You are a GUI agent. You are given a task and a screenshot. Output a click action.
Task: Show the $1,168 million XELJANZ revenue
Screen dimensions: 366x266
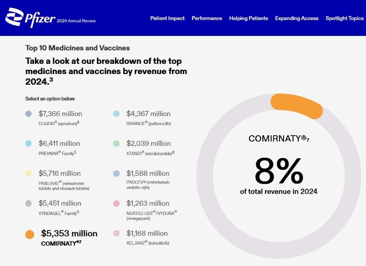[147, 233]
